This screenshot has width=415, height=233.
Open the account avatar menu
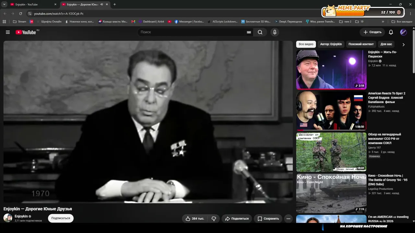(x=403, y=32)
